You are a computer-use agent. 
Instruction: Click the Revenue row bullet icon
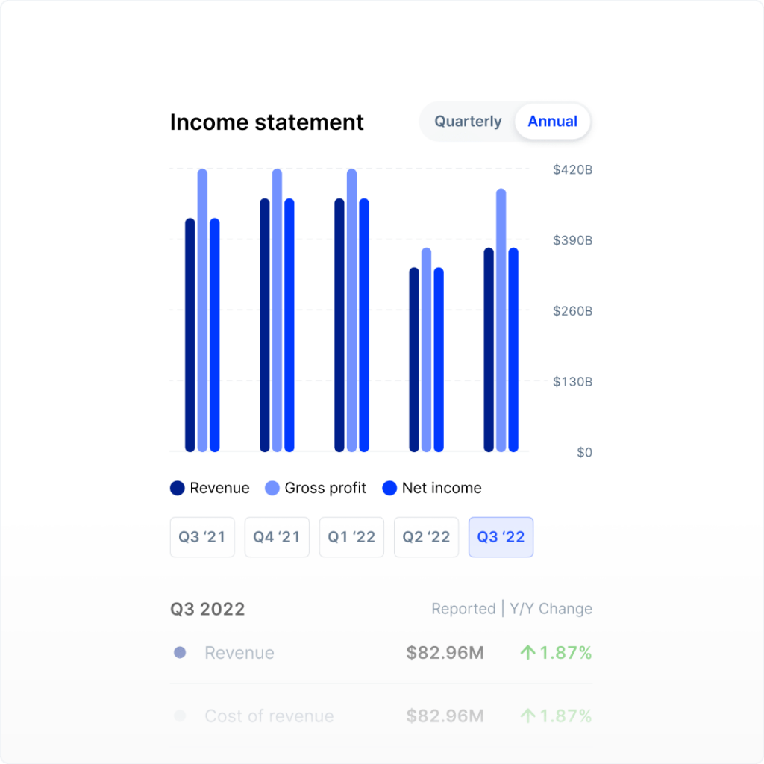coord(180,653)
